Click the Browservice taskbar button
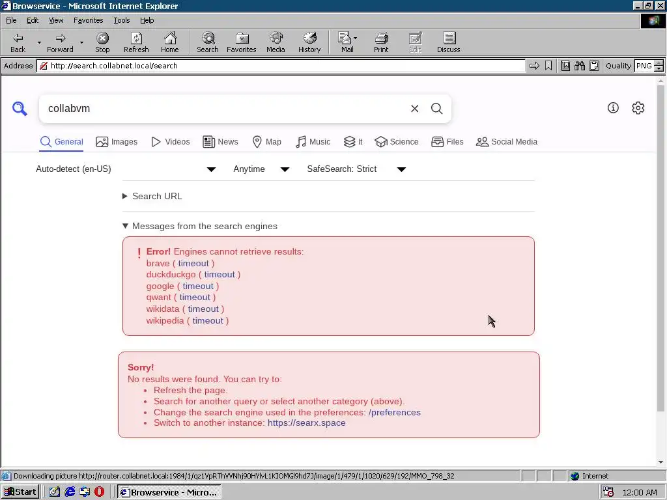 point(169,492)
